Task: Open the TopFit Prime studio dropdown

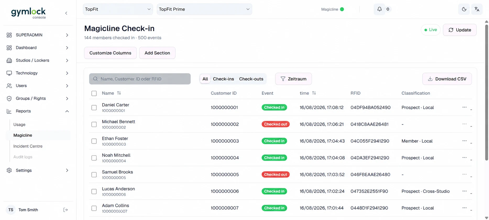Action: 204,9
